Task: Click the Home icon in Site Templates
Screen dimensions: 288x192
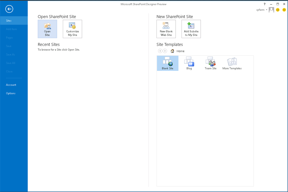Action: [x=172, y=51]
